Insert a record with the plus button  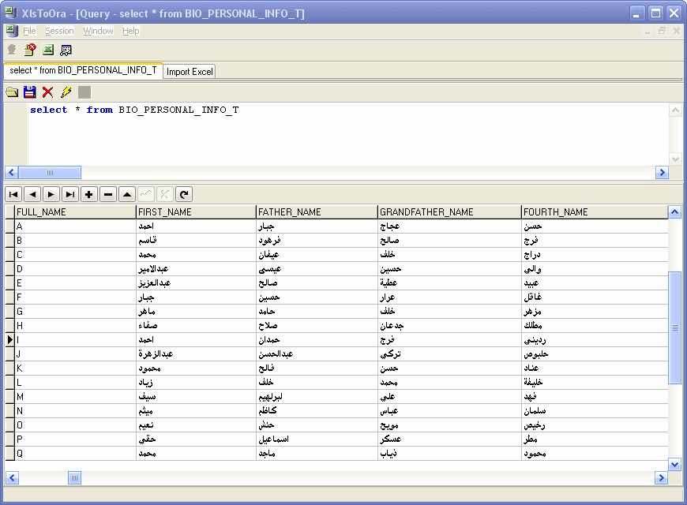point(89,194)
